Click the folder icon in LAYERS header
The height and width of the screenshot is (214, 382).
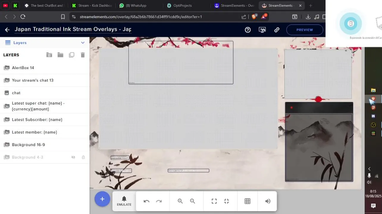point(60,55)
